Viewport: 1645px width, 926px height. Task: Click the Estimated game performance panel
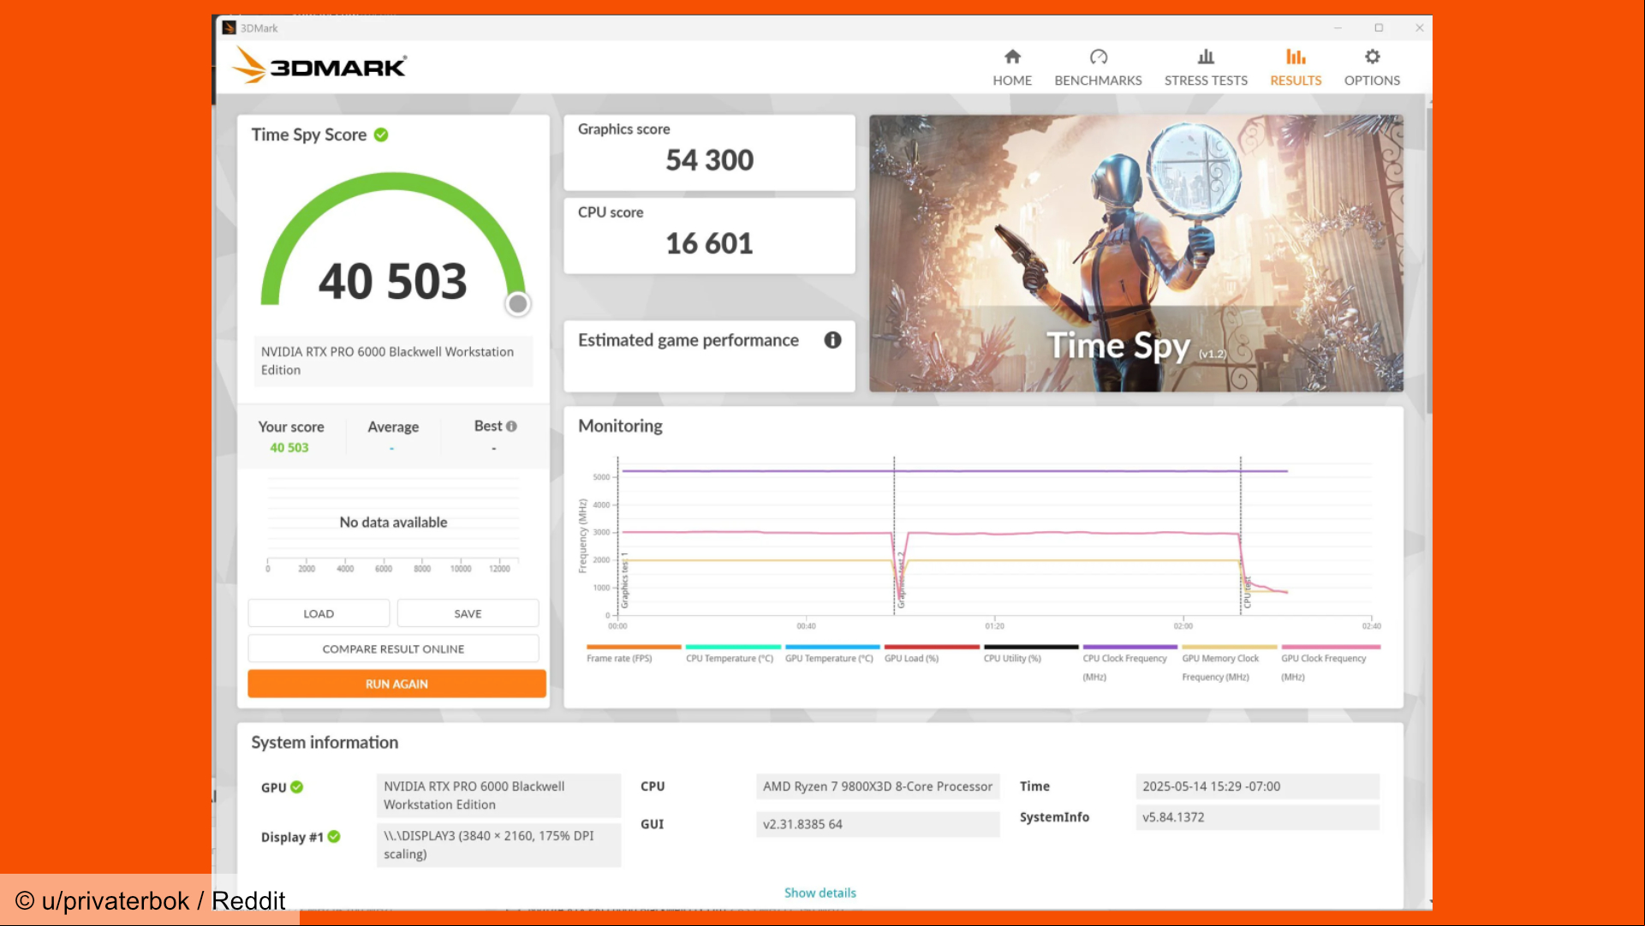(x=709, y=356)
